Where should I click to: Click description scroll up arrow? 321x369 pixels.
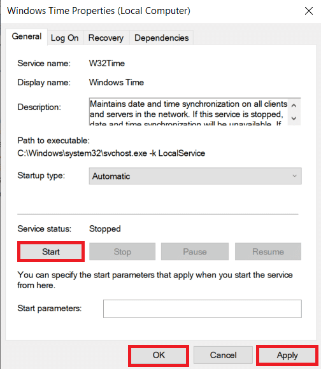(294, 106)
